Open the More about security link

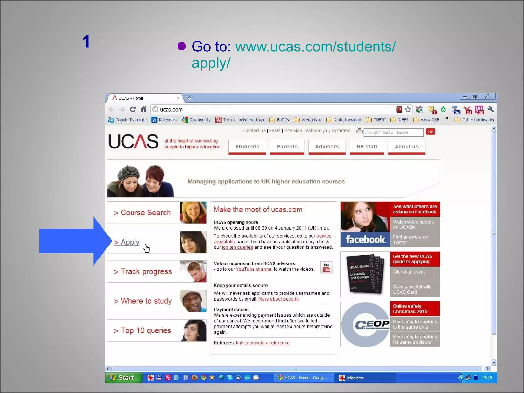click(279, 299)
